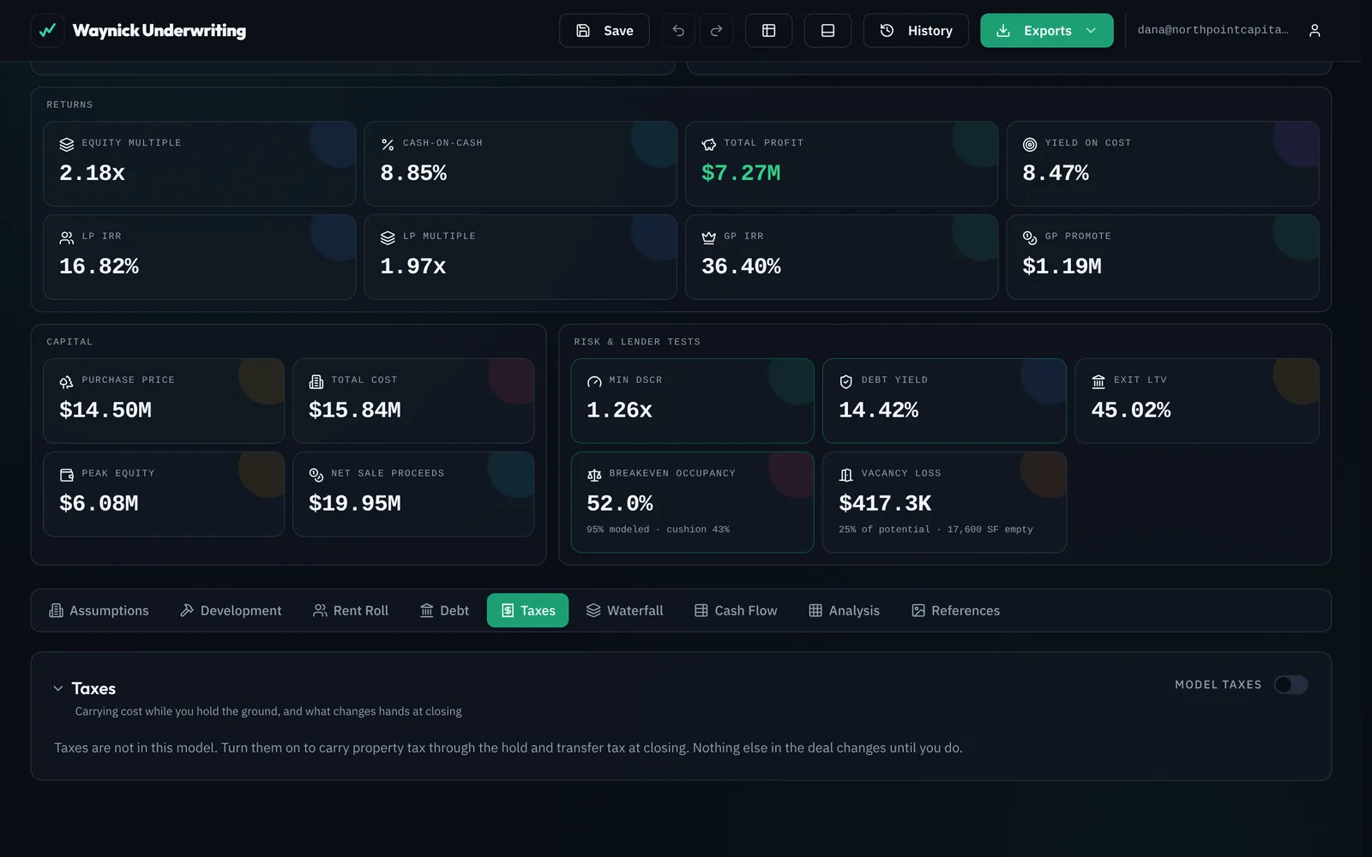Click the Yield on Cost target icon
The image size is (1372, 857).
pos(1030,145)
